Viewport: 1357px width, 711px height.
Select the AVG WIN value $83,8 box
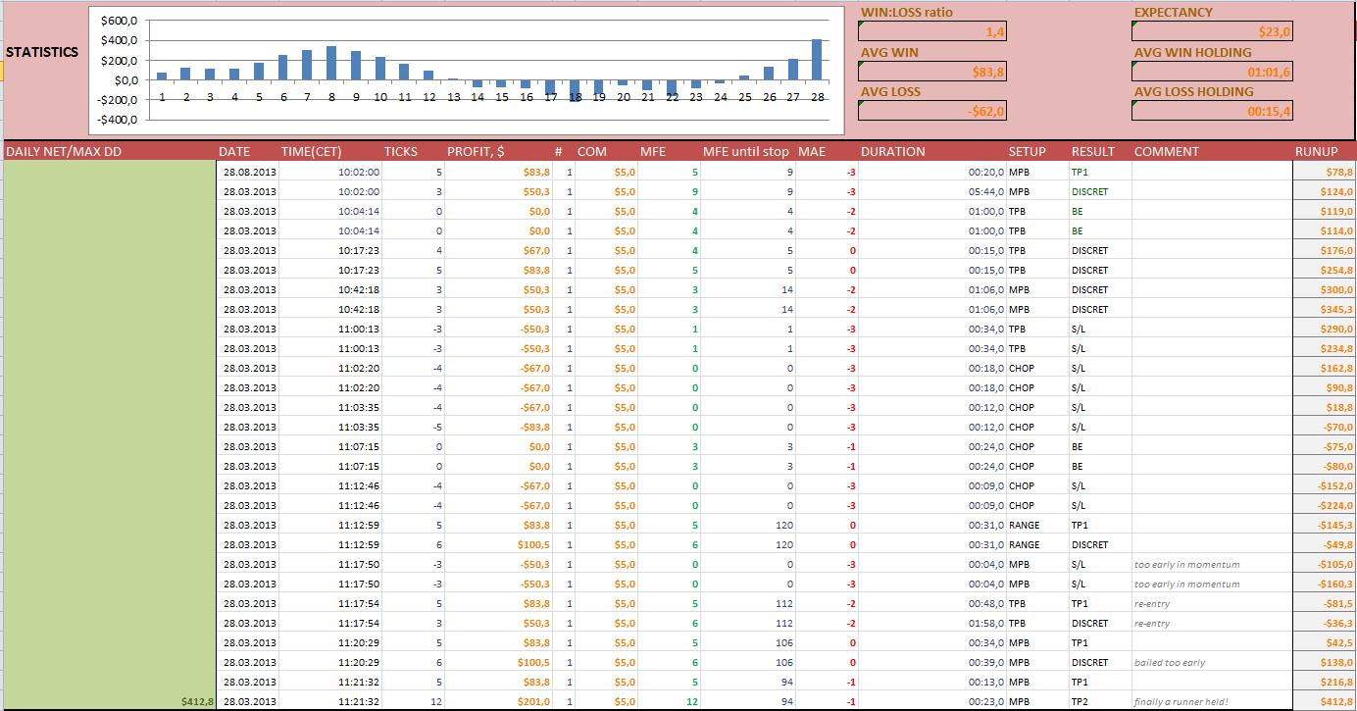tap(931, 72)
